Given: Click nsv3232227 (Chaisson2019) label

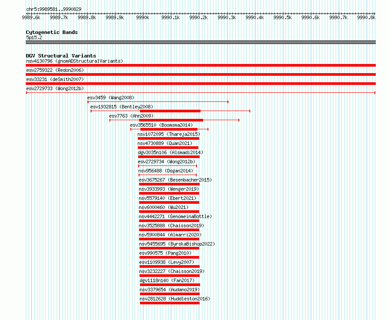Looking at the screenshot, I should pos(172,271).
